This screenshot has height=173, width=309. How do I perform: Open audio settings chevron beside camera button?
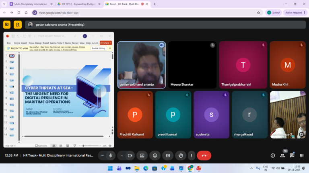[122, 155]
